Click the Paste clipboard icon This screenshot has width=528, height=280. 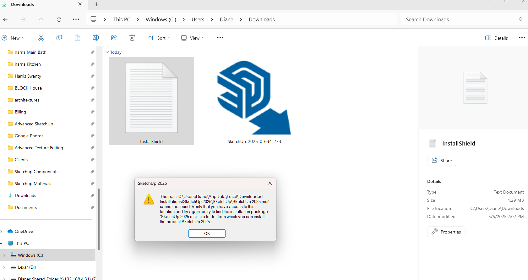tap(77, 38)
